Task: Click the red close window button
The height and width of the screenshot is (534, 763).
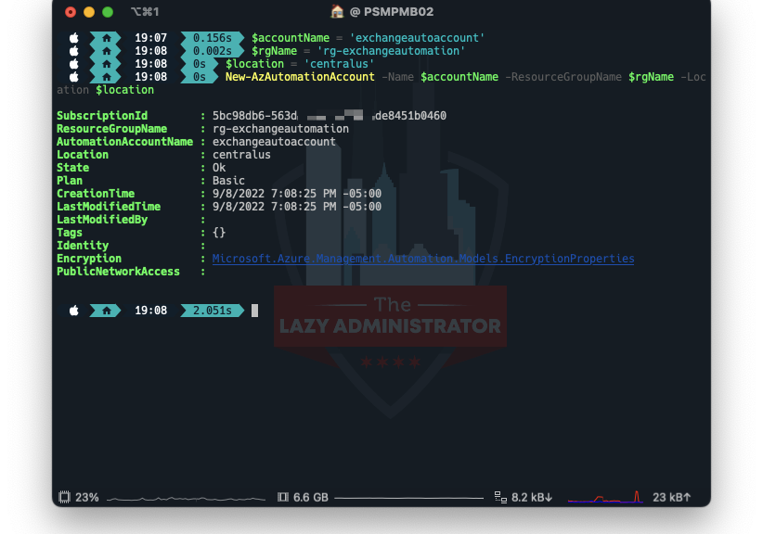Action: coord(71,12)
